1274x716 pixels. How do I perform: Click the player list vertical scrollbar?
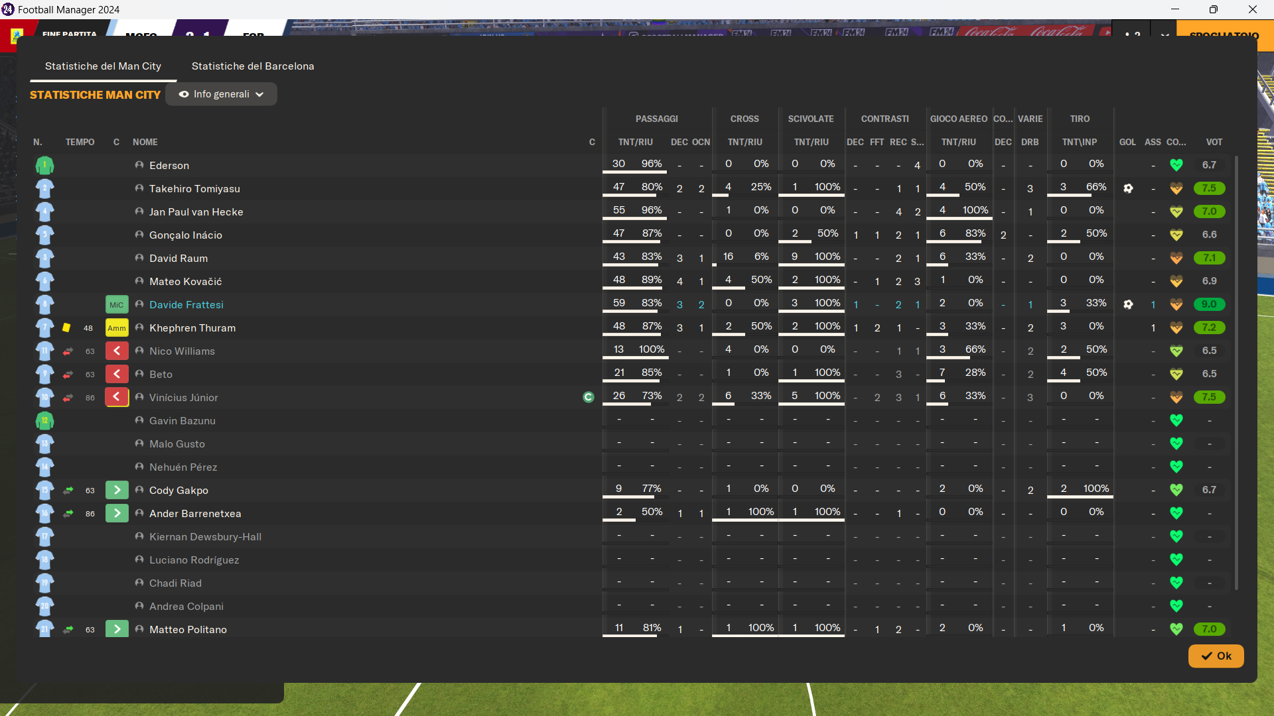coord(1236,373)
